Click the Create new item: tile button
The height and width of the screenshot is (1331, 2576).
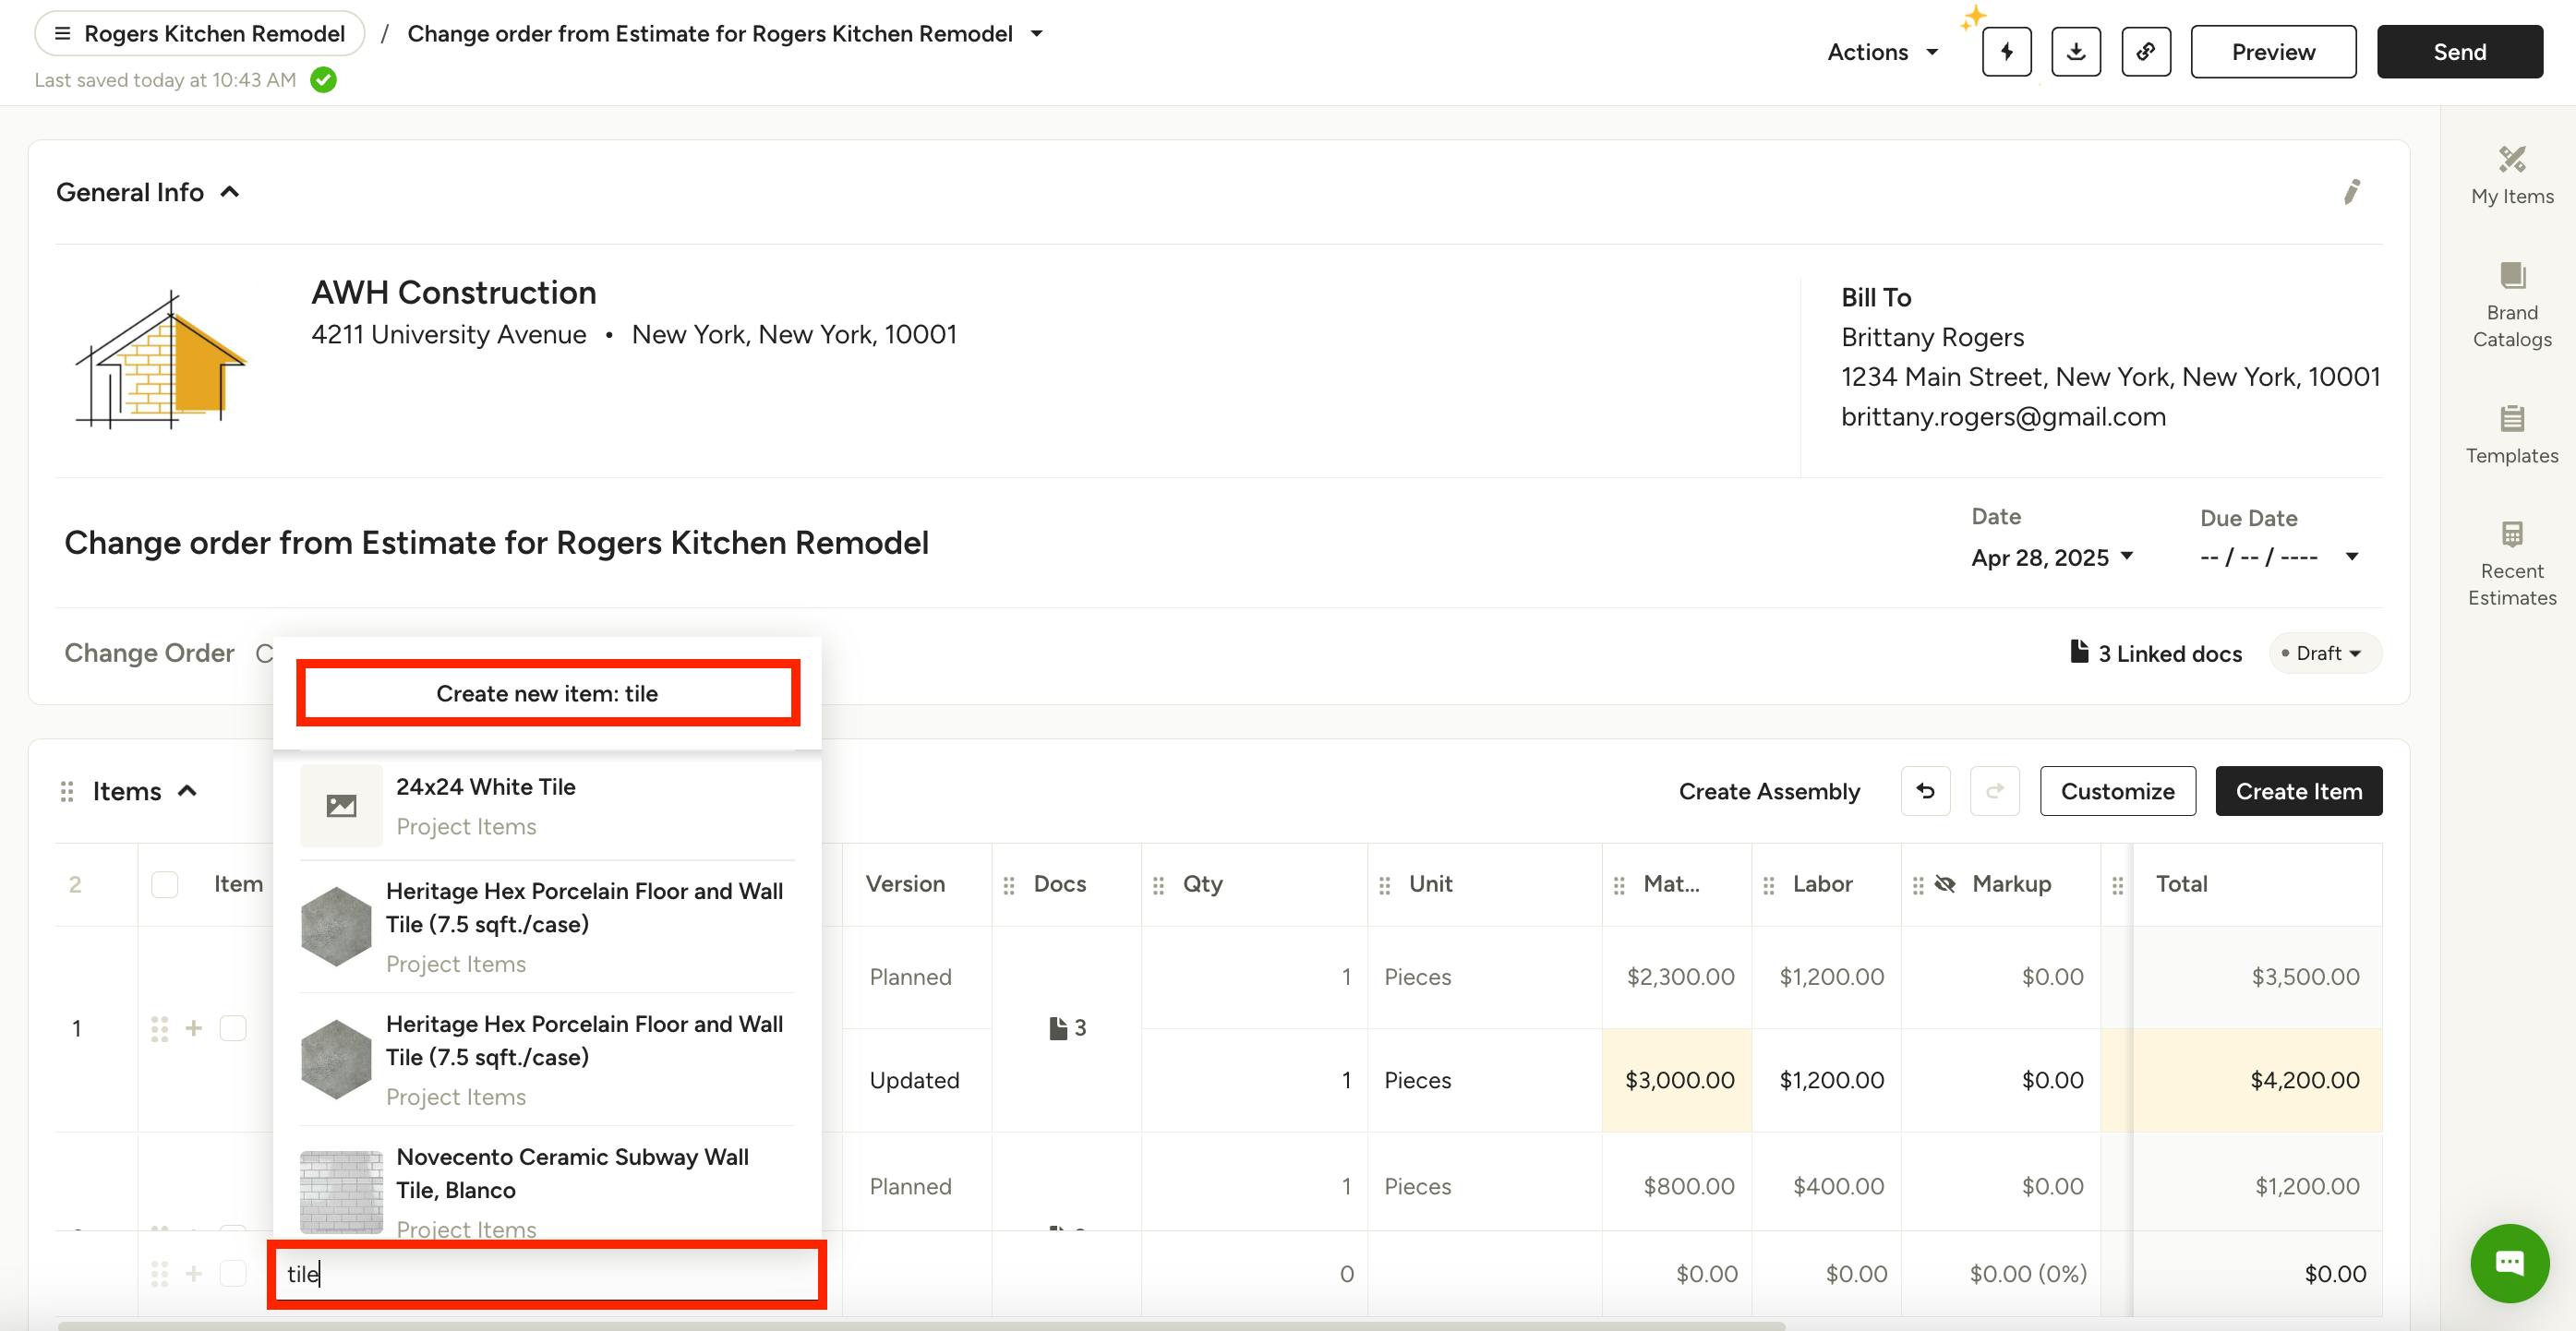547,693
